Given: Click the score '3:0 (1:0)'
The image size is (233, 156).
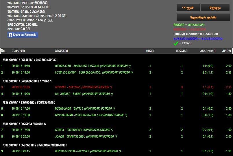Looking at the screenshot, I should click(208, 115).
